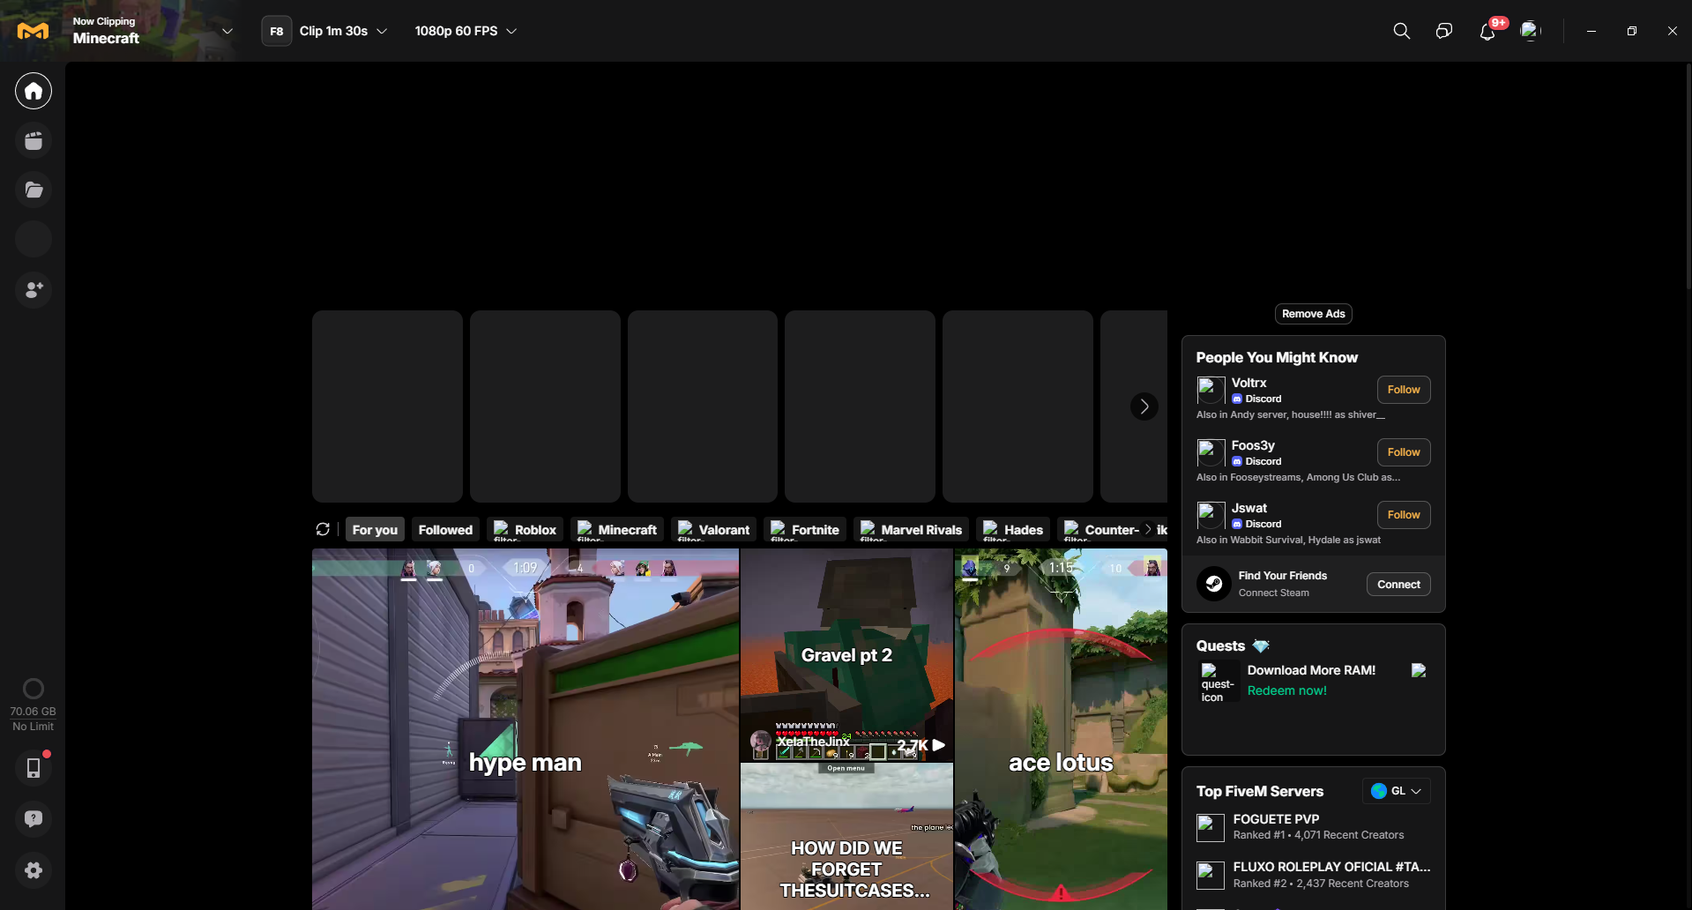This screenshot has height=910, width=1692.
Task: Follow Foos3y
Action: tap(1404, 452)
